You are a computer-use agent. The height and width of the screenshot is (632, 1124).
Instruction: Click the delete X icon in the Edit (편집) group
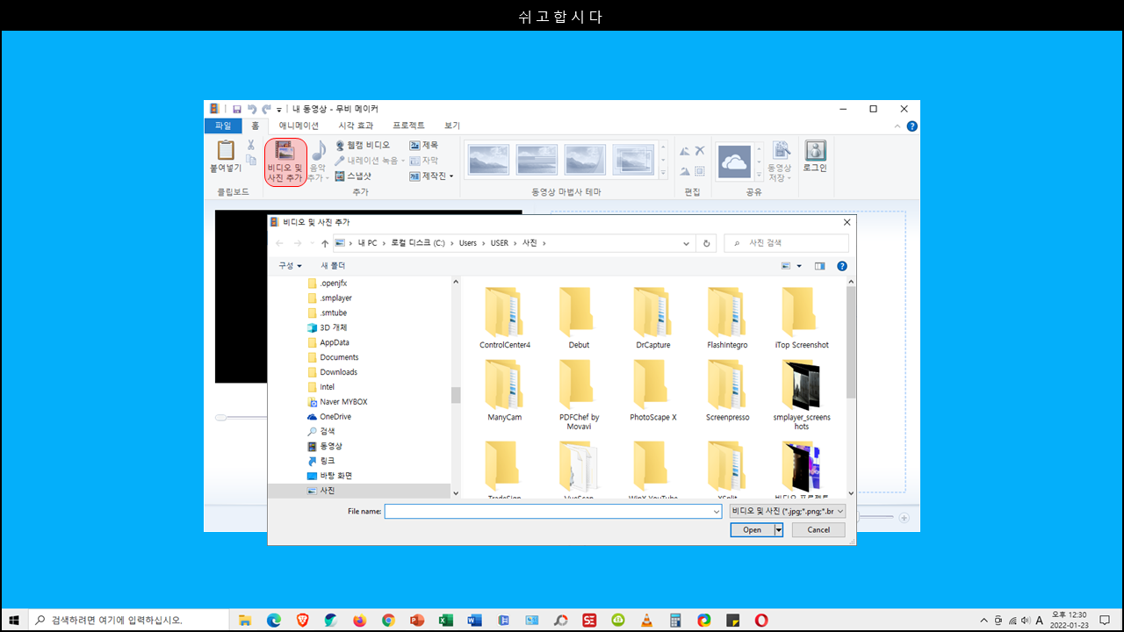[700, 151]
